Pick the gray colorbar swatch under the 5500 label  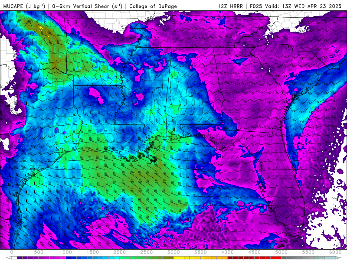tap(311, 257)
